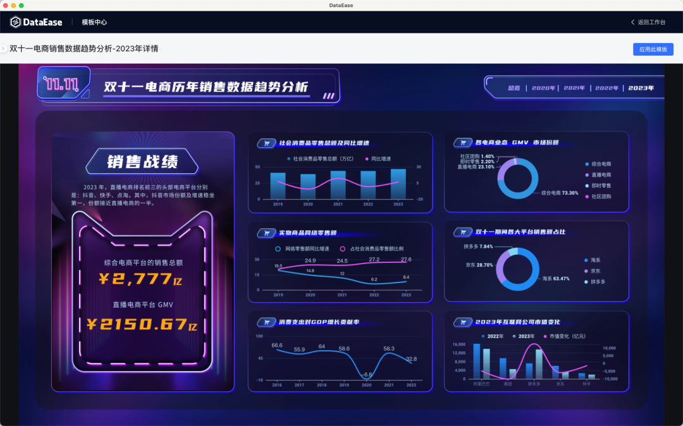Image resolution: width=683 pixels, height=426 pixels.
Task: Toggle 社会消费品零售总额（万亿）legend series
Action: [320, 159]
